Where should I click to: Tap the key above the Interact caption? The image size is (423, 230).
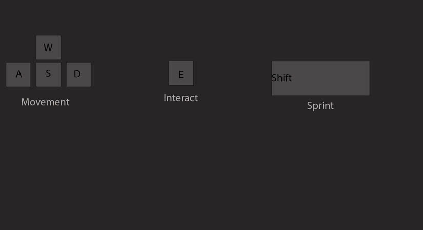(x=181, y=74)
